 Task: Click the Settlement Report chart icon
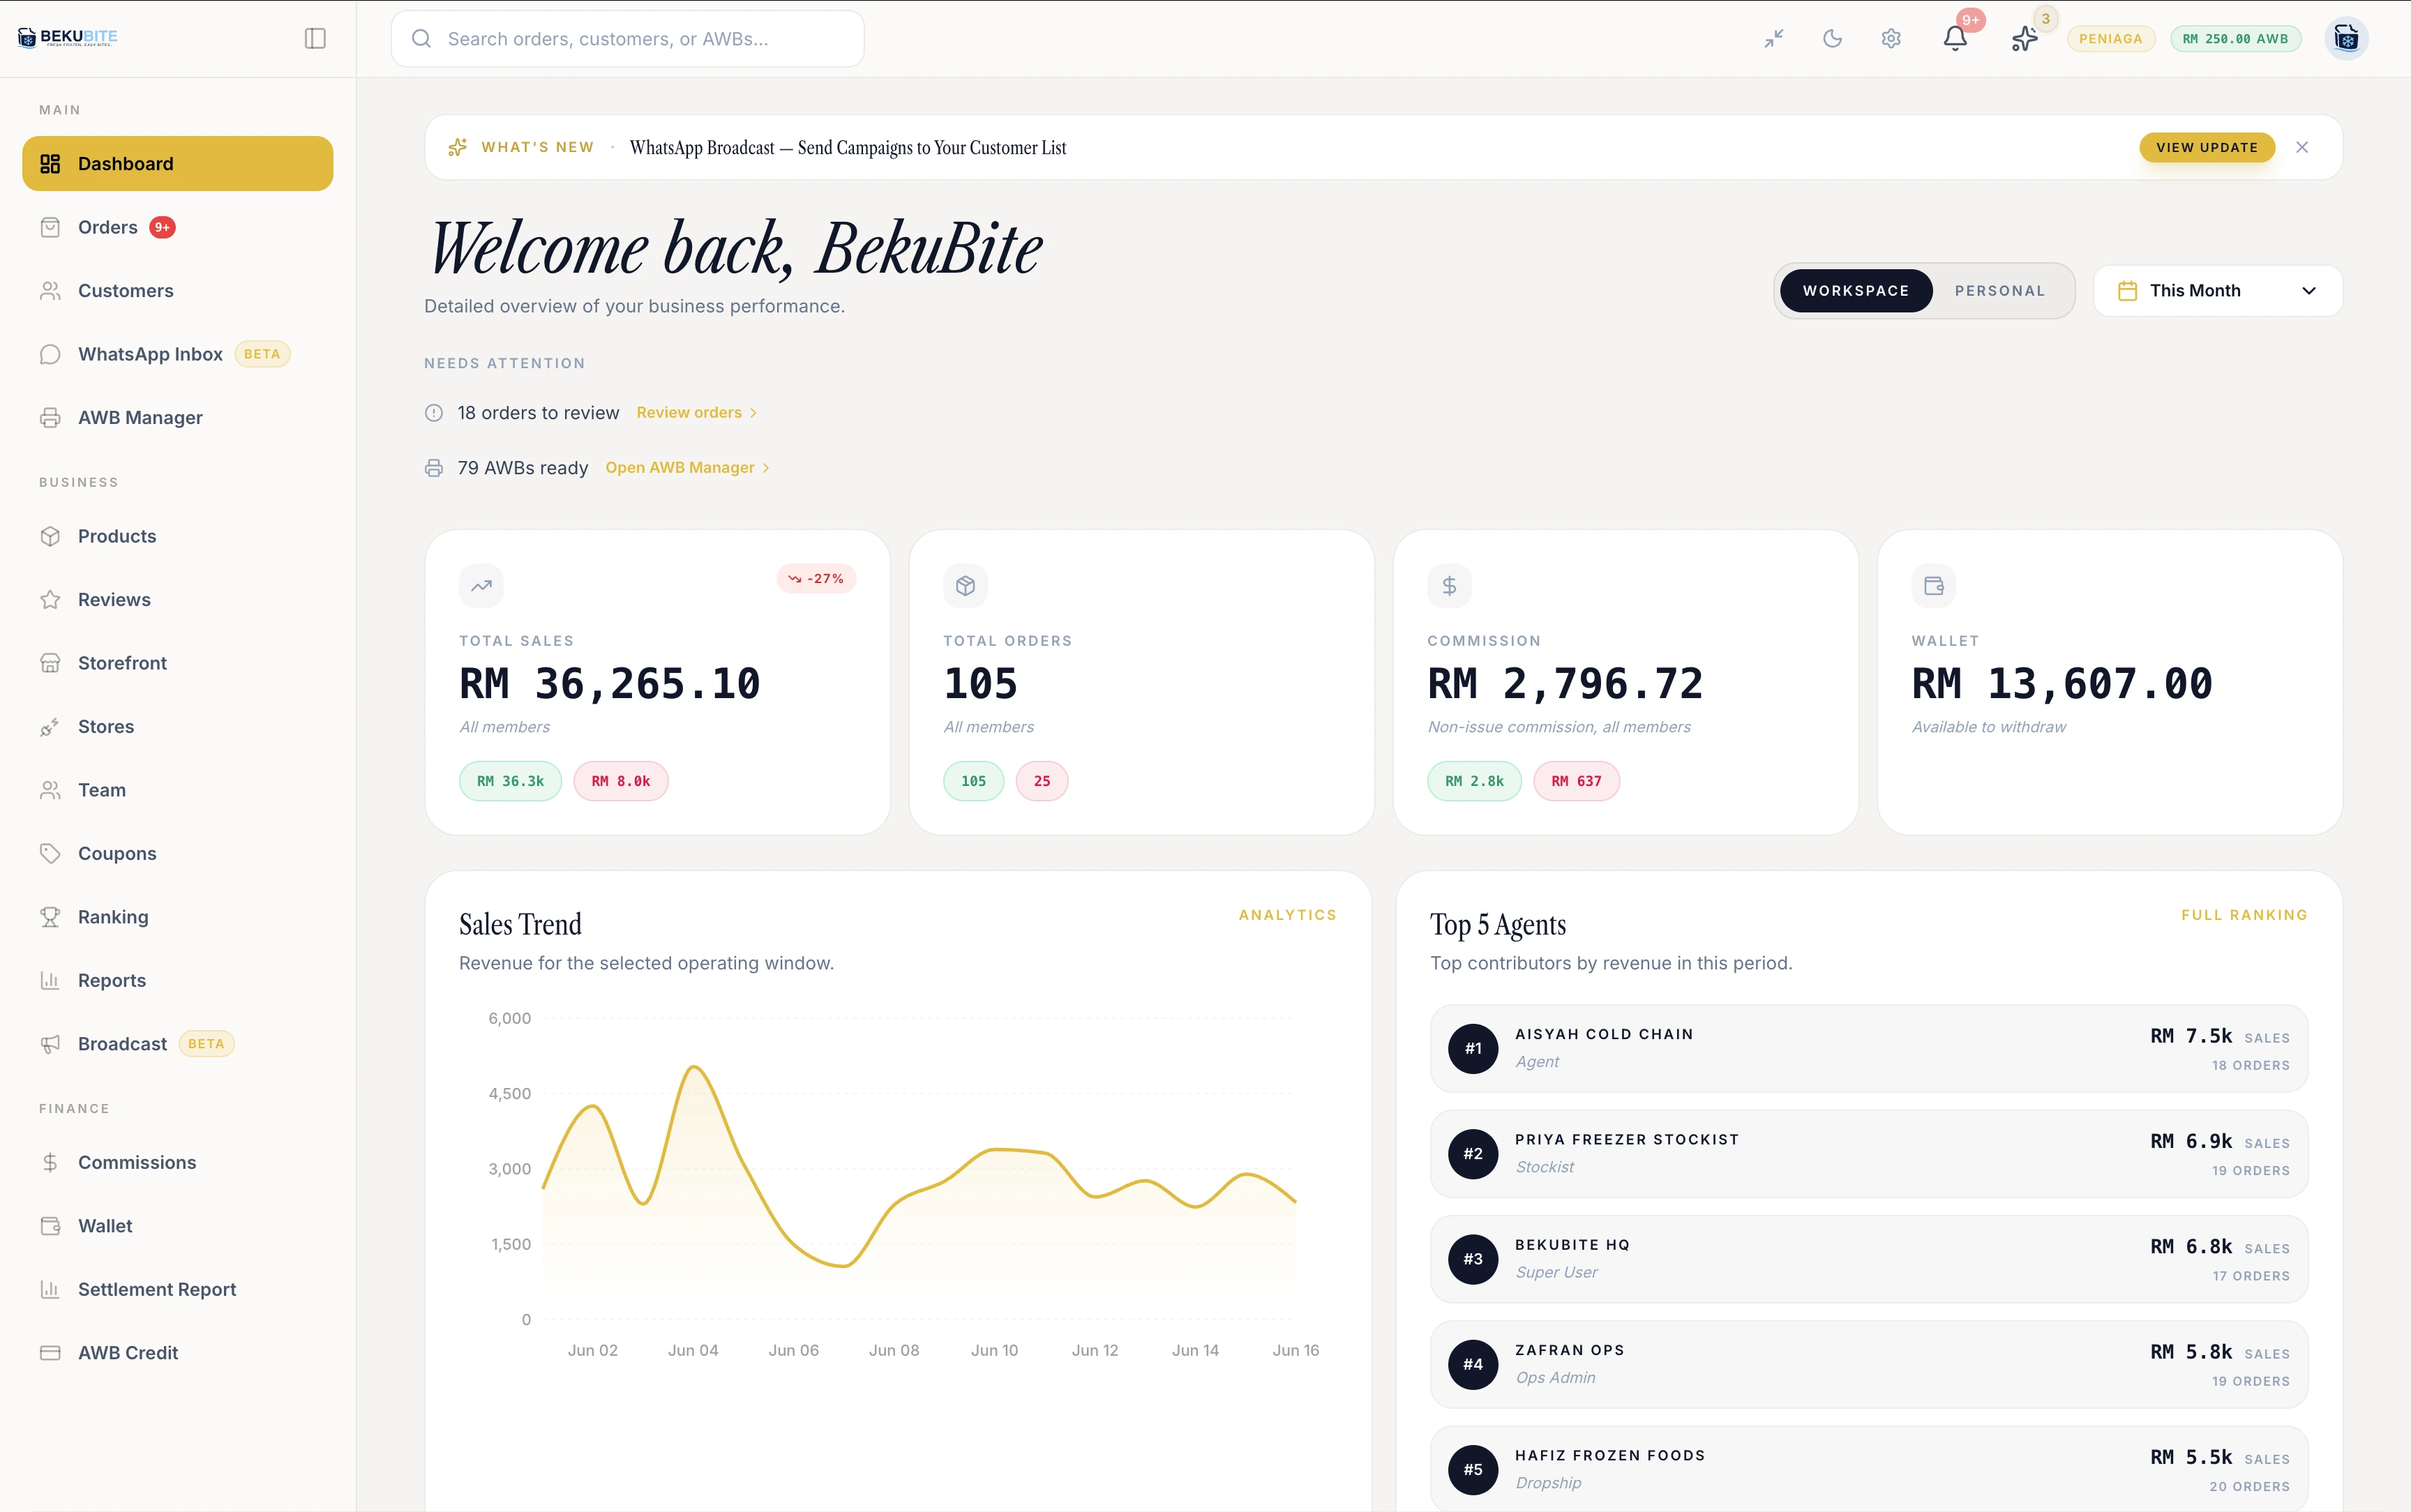50,1289
